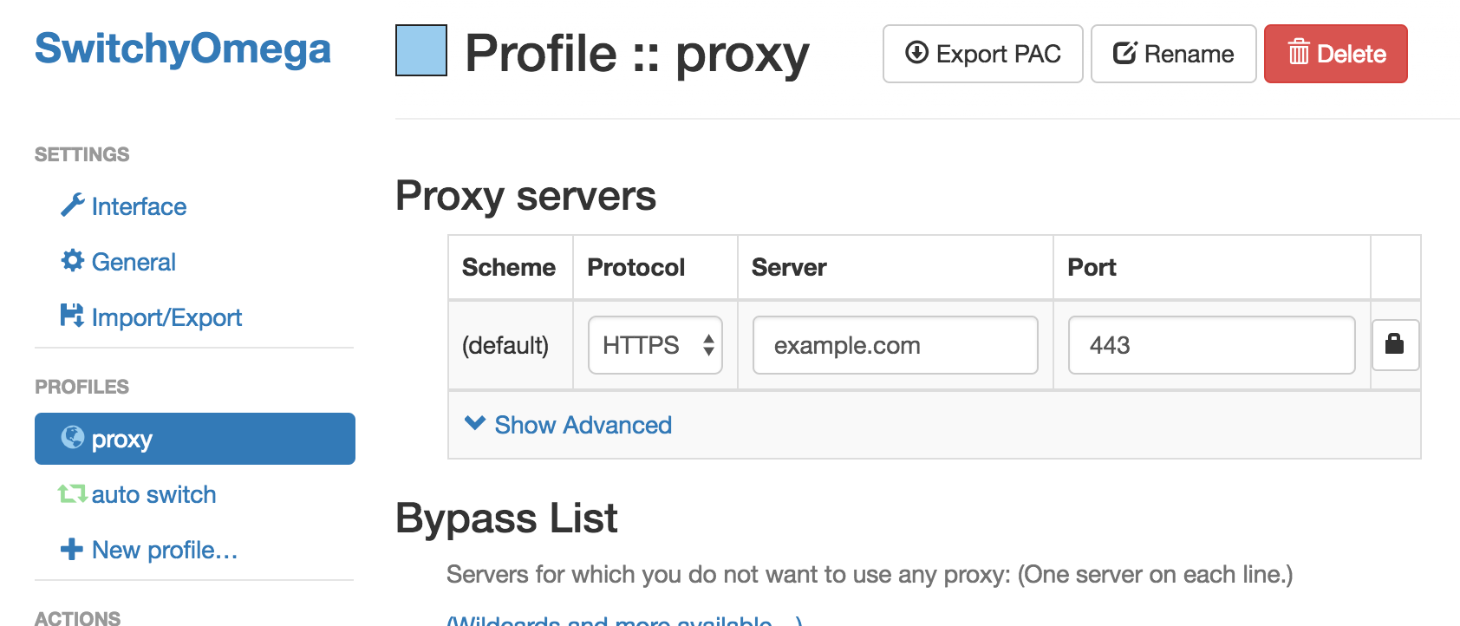
Task: Click the PROFILES section label
Action: click(82, 387)
